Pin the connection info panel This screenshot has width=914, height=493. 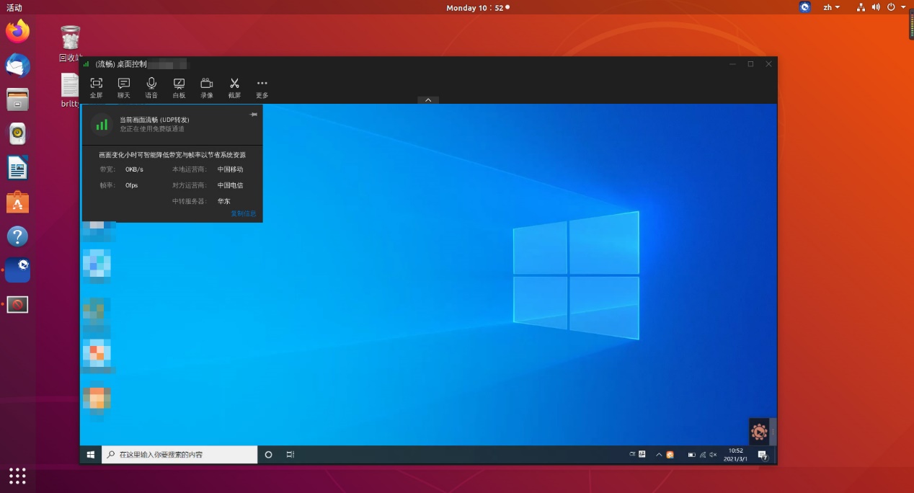point(254,115)
